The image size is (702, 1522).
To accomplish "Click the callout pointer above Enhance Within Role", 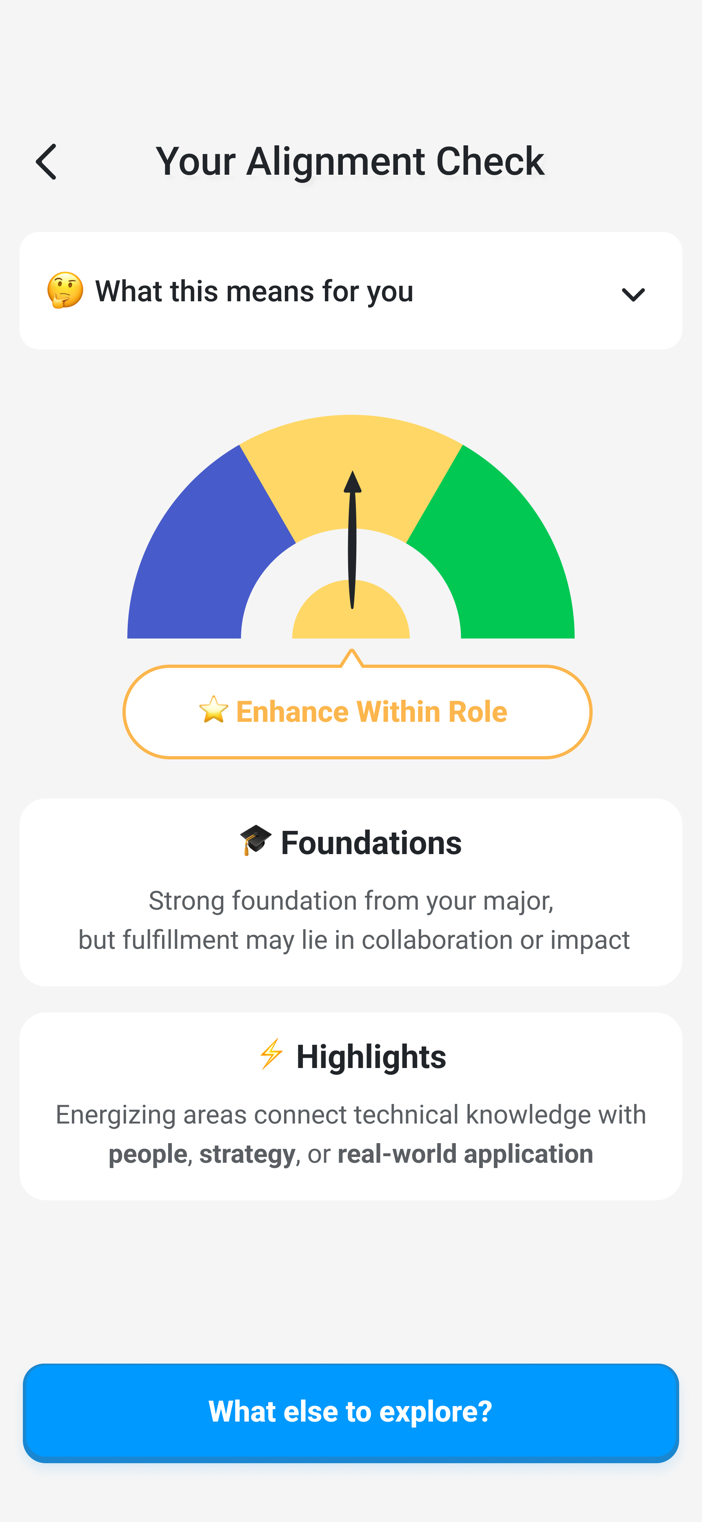I will (351, 658).
